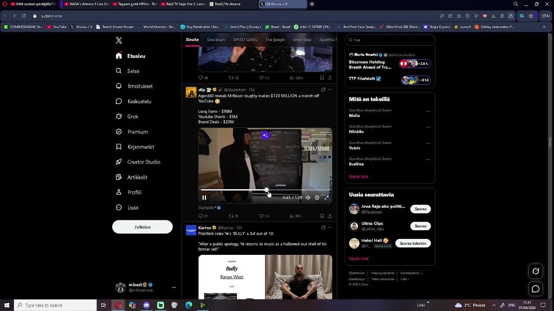Like dlip's MrBeast post
This screenshot has height=311, width=554.
(x=264, y=216)
